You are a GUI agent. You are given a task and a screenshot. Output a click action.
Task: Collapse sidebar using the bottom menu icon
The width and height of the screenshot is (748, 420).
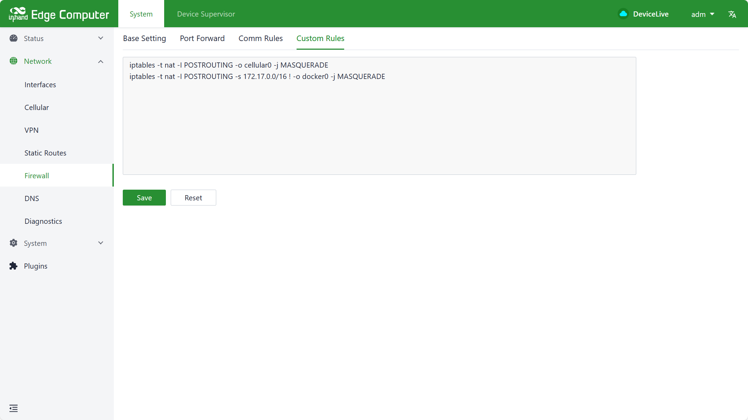[13, 408]
